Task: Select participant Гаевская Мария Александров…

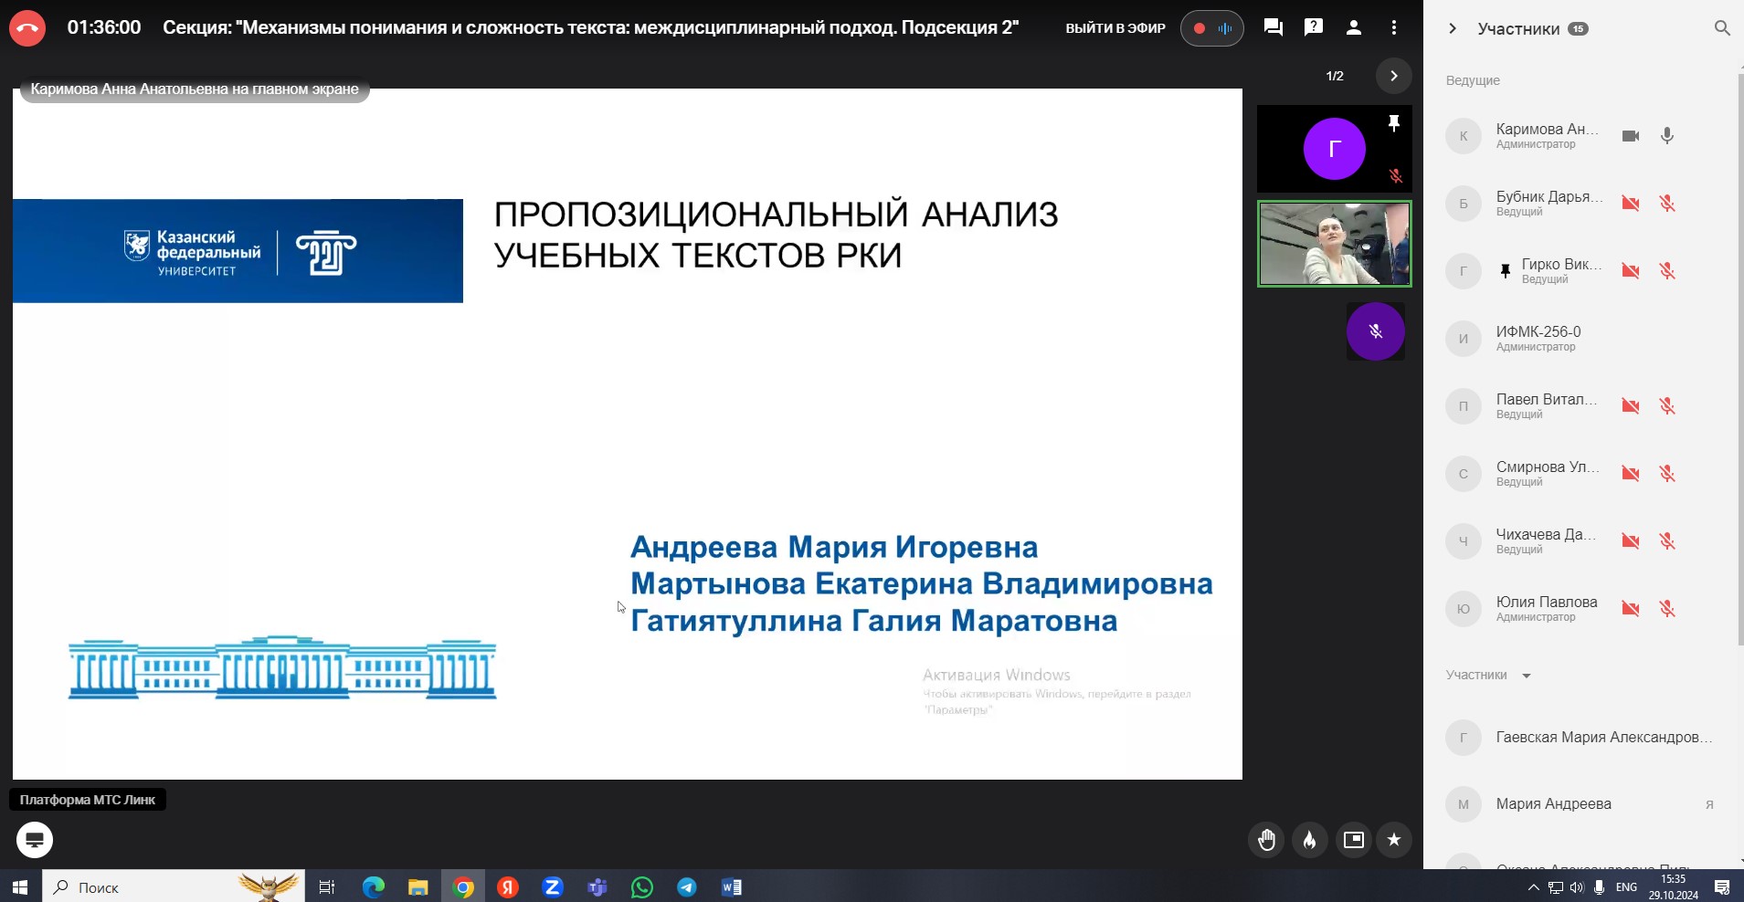Action: (1580, 737)
